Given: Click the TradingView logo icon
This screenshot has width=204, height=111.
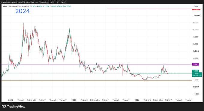Looking at the screenshot, I should [x=4, y=106].
